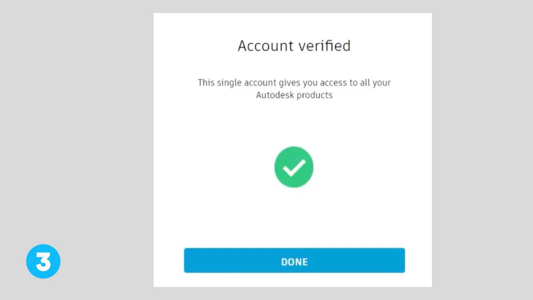Click the green verified checkmark icon
The height and width of the screenshot is (300, 533).
294,167
